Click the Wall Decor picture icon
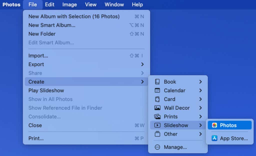Viewport: 256px width, 156px height. tap(157, 108)
